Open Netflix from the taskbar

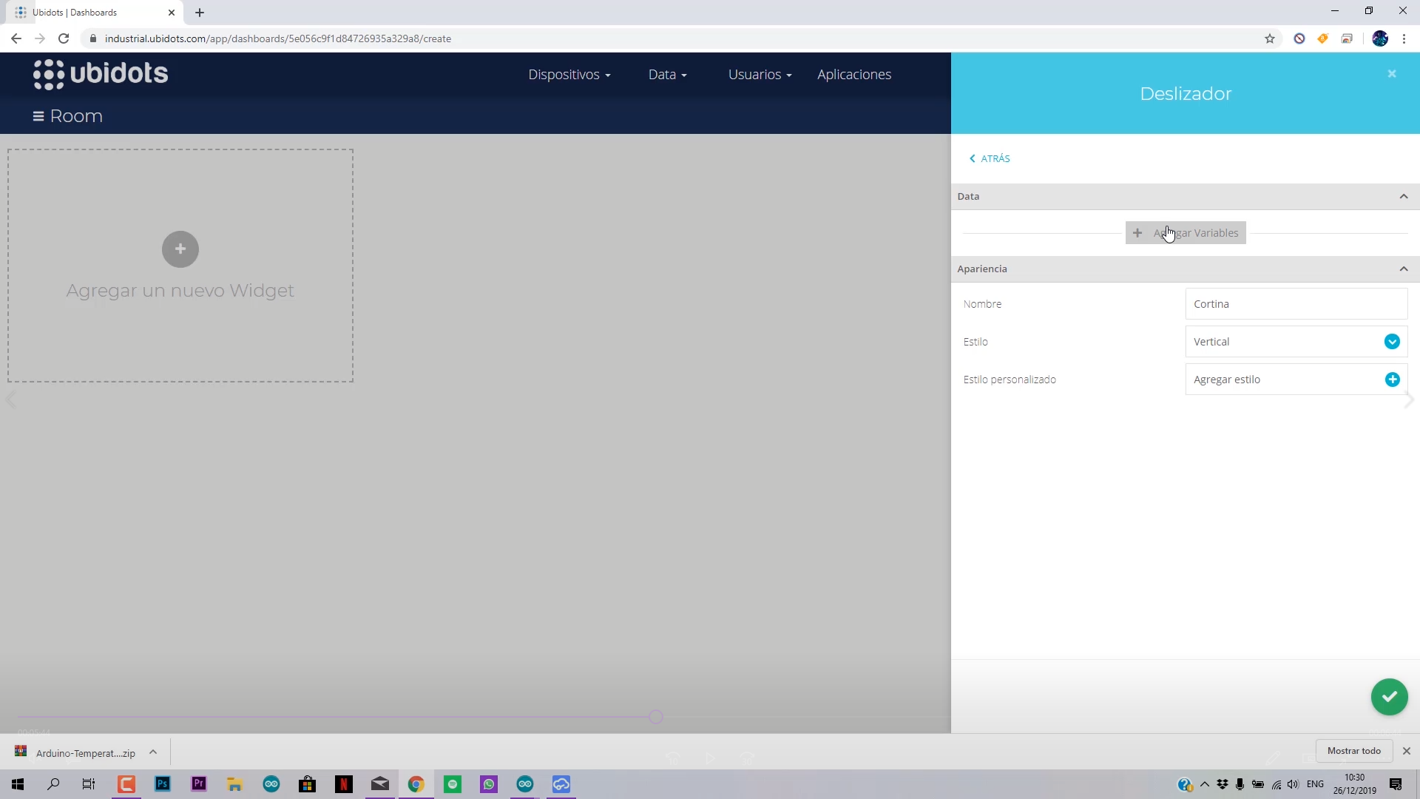click(x=344, y=784)
